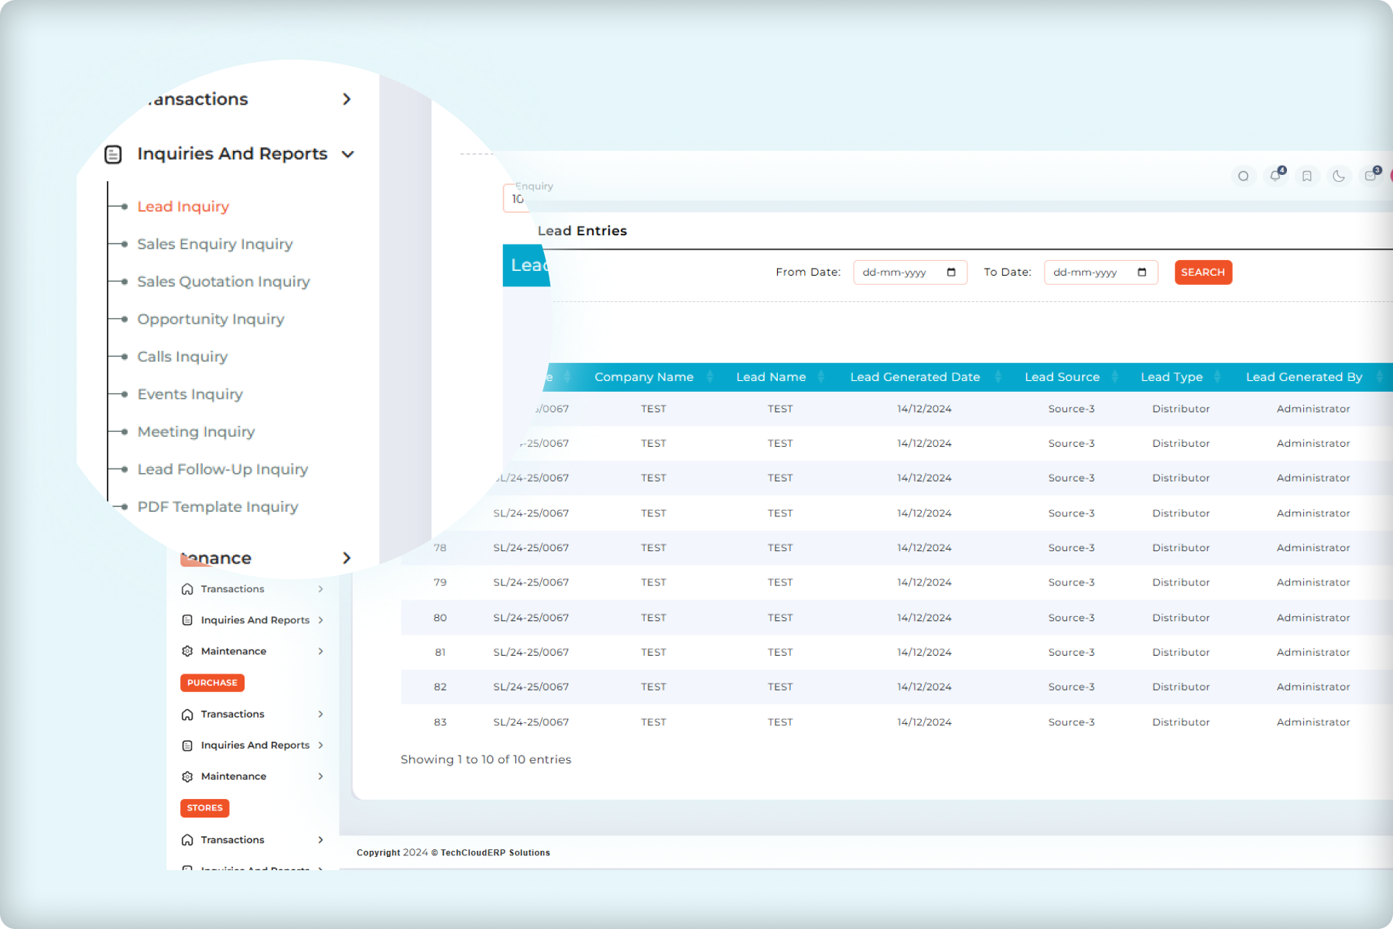Expand the Transactions section chevron

347,99
